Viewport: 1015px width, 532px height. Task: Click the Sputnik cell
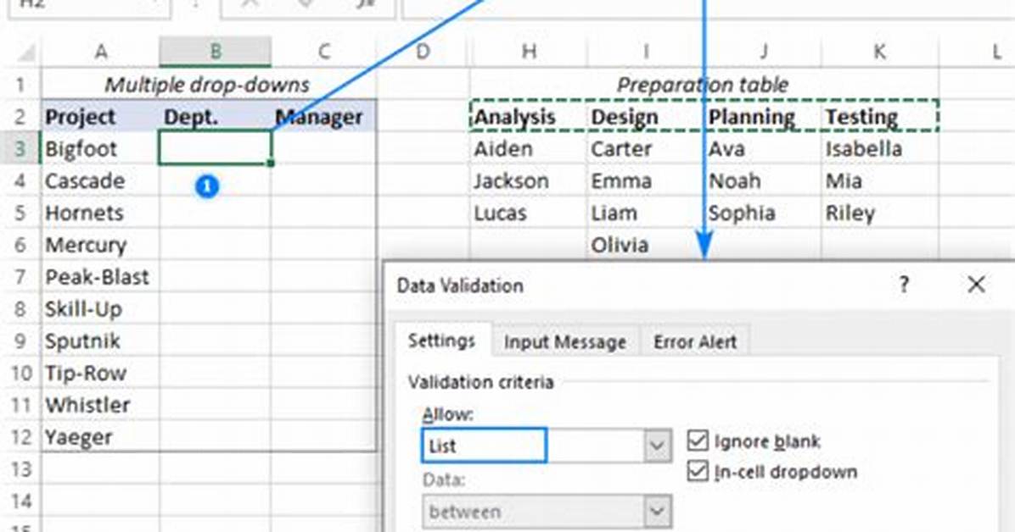(x=100, y=341)
